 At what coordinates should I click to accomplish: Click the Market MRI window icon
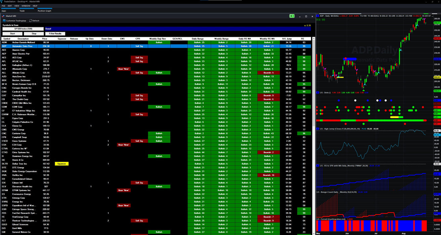[x=3, y=16]
